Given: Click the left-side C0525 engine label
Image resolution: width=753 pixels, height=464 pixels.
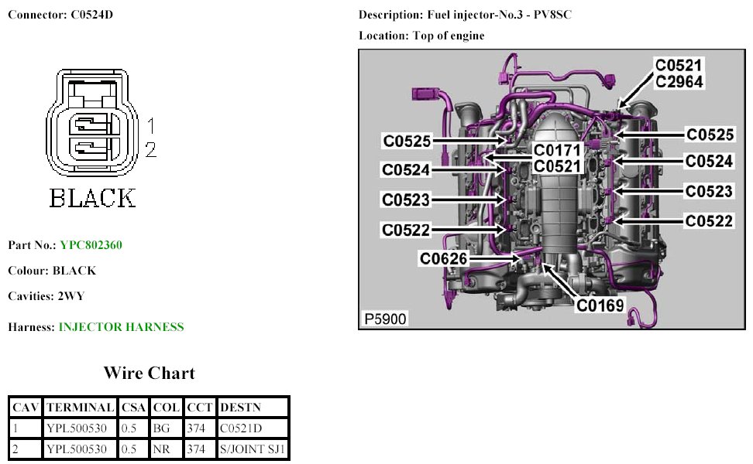Looking at the screenshot, I should coord(407,141).
